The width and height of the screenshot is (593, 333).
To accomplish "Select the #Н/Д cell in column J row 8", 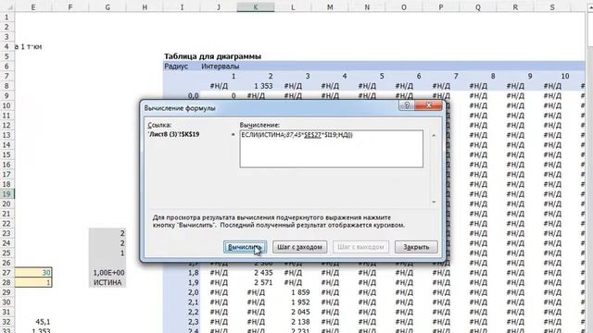I will (219, 86).
